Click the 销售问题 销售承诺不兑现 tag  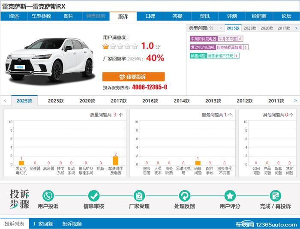(214, 56)
